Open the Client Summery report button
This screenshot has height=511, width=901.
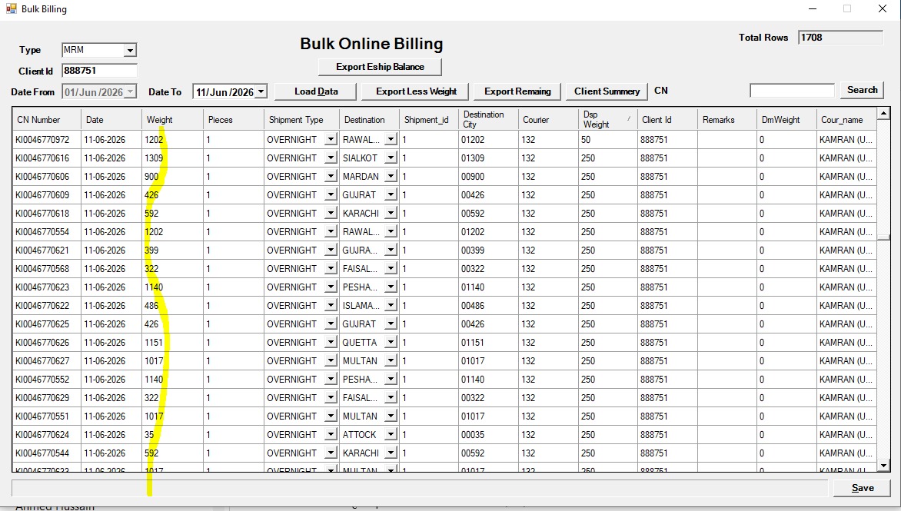(x=607, y=91)
